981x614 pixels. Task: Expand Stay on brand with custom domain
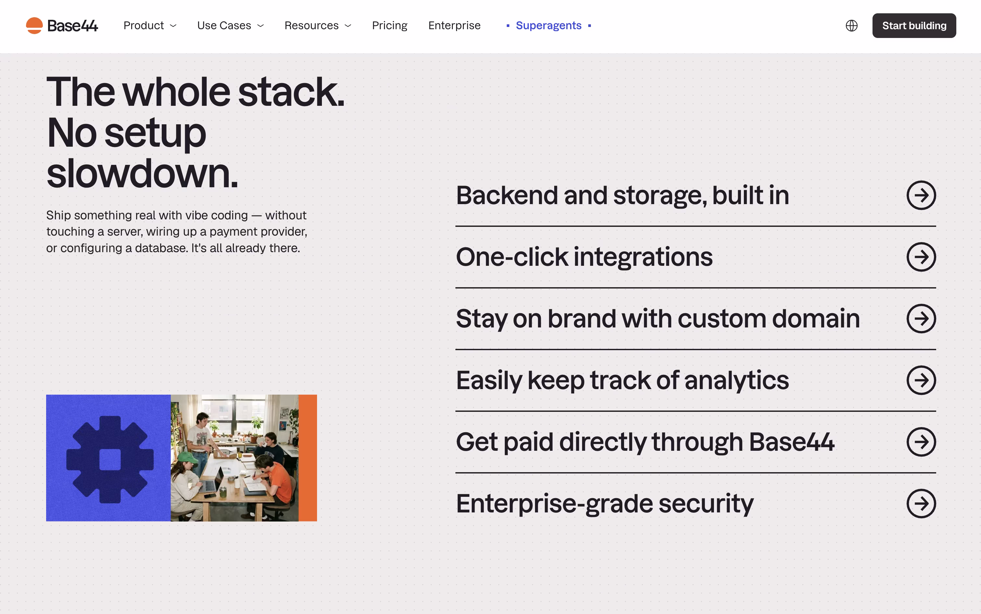(x=696, y=319)
